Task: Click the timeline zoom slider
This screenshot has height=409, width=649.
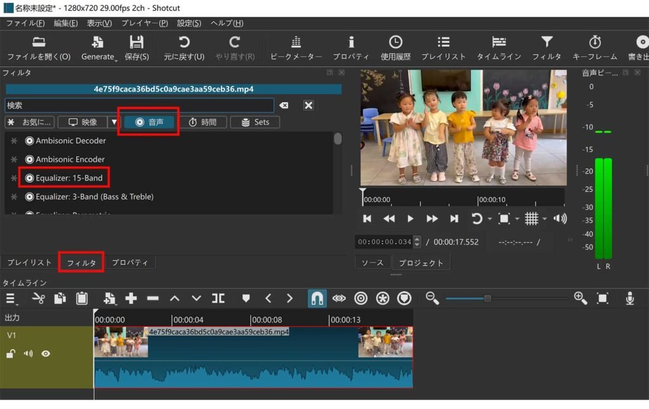Action: (487, 298)
